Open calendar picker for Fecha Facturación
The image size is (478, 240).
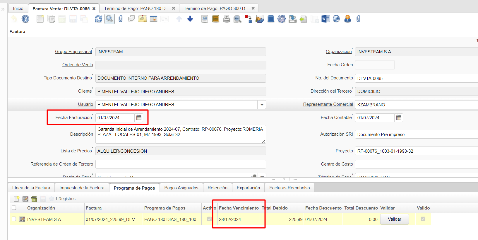(x=139, y=118)
